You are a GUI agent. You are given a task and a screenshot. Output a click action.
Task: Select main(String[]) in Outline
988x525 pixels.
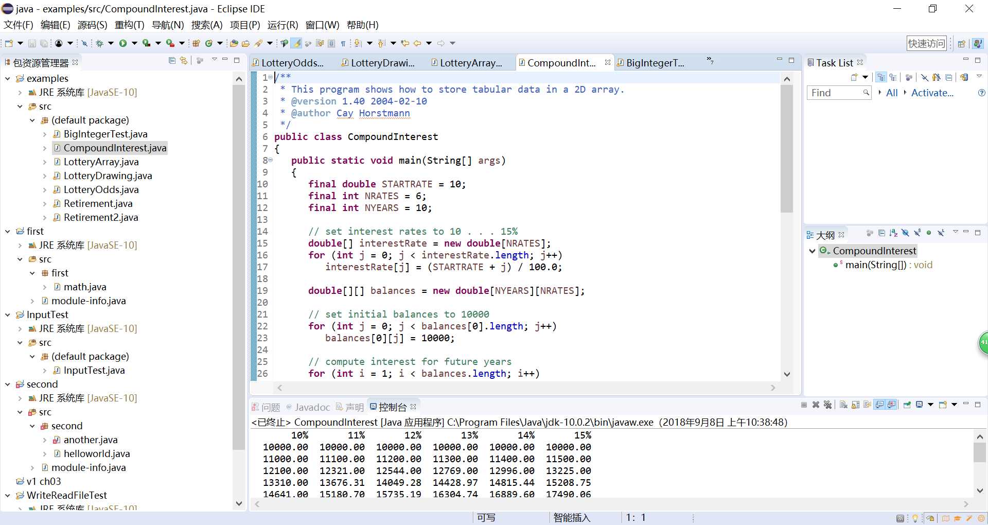tap(883, 265)
